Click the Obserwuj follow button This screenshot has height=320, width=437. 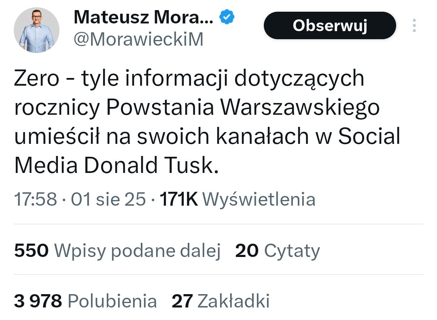point(329,25)
